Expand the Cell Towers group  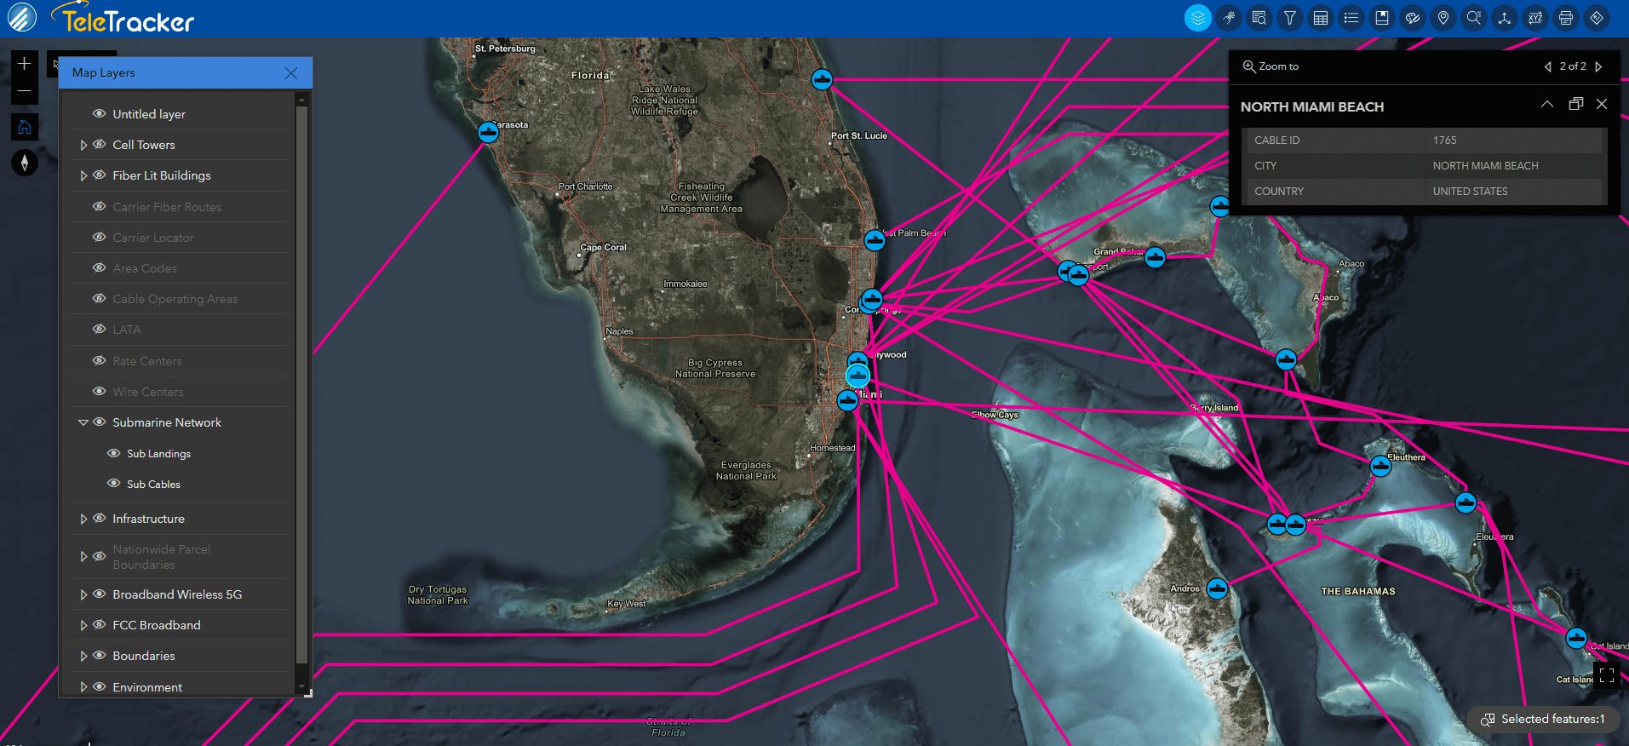point(83,145)
